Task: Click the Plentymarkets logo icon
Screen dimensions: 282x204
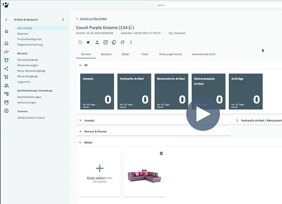Action: point(6,4)
